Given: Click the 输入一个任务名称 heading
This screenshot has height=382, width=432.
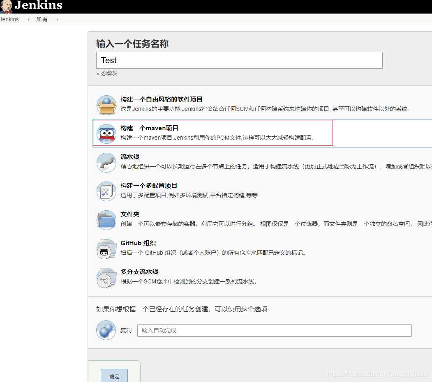Looking at the screenshot, I should click(x=132, y=44).
